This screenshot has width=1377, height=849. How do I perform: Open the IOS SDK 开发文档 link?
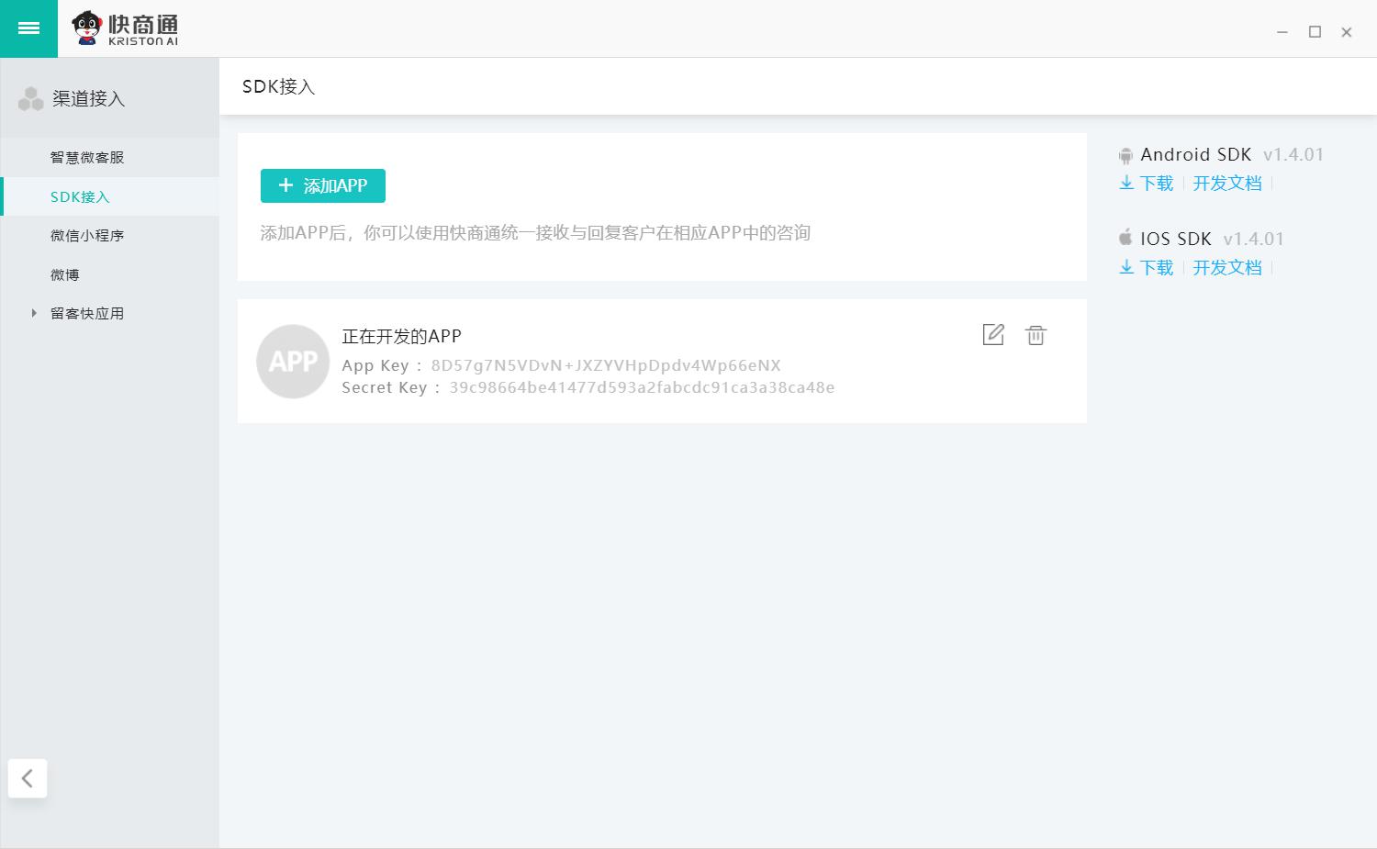tap(1227, 267)
